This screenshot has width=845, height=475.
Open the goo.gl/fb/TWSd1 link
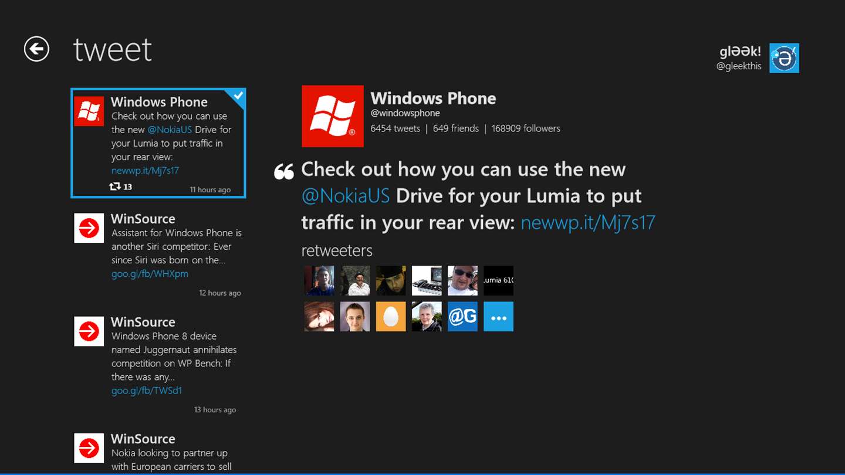[x=147, y=391]
